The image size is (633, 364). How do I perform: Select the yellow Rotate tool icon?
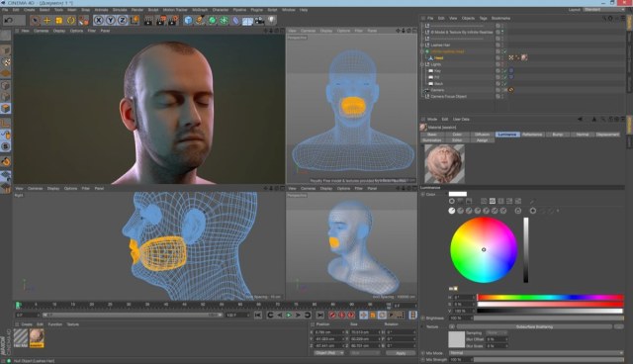click(x=71, y=20)
